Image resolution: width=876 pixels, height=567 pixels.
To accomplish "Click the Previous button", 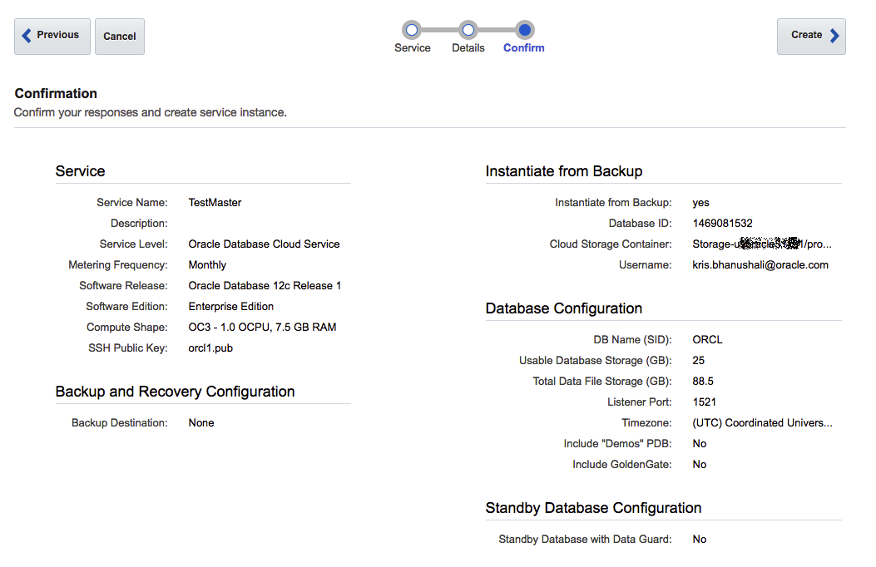I will point(52,36).
